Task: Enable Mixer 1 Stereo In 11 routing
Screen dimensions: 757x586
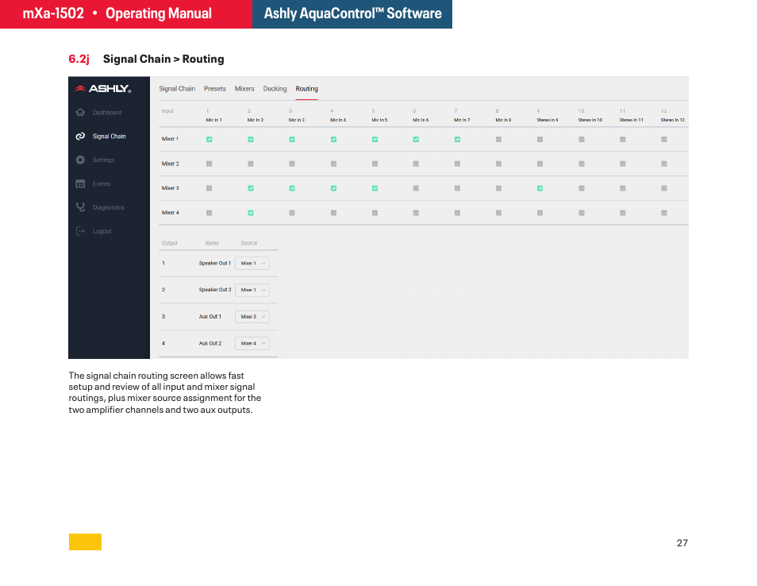Action: pos(623,140)
